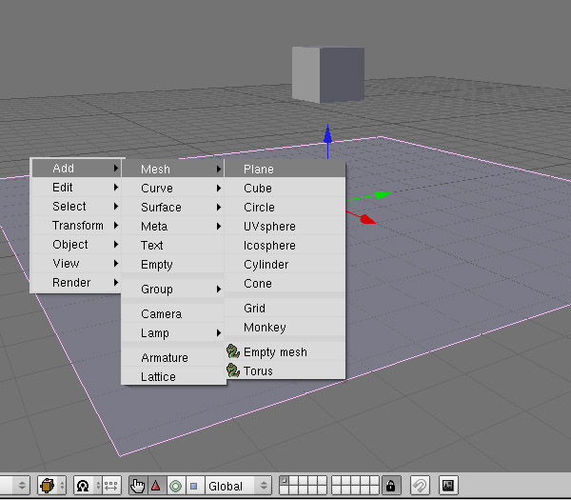This screenshot has height=500, width=571.
Task: Choose the Mesh menu entry
Action: coord(172,170)
